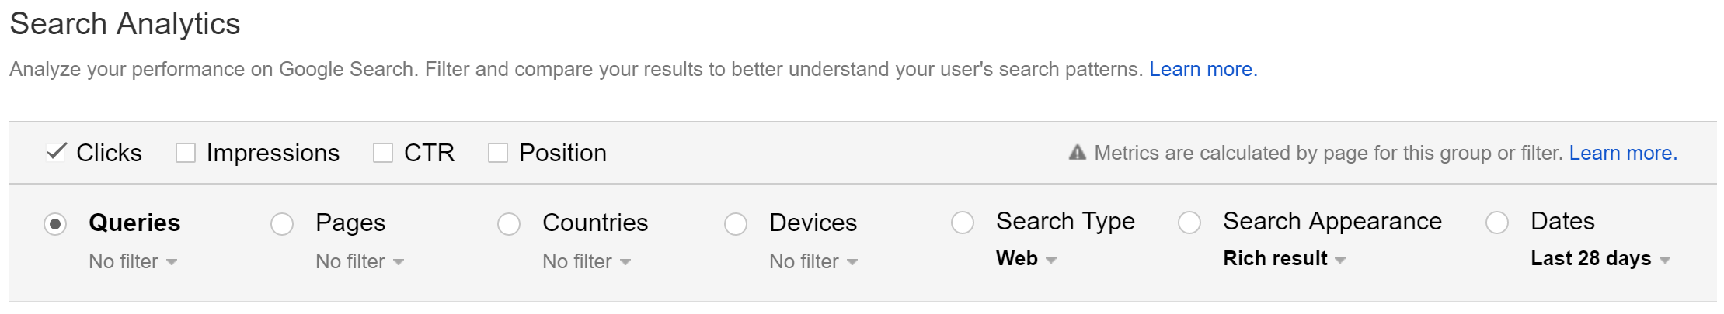
Task: Open the Pages No filter dropdown
Action: click(360, 261)
